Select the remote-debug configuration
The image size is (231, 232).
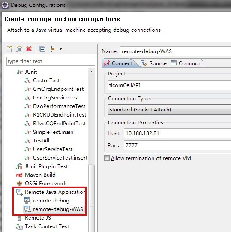[x=51, y=201]
